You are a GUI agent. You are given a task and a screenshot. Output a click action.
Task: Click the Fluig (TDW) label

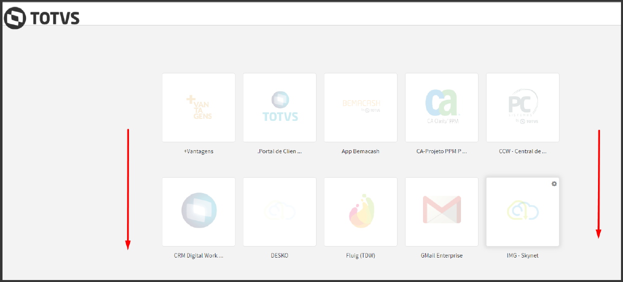pos(360,256)
